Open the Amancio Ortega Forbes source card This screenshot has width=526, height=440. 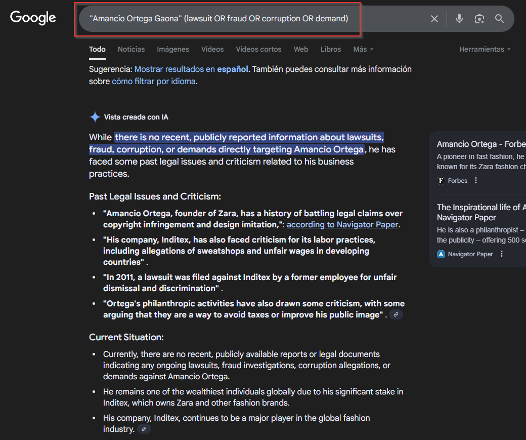click(x=480, y=144)
